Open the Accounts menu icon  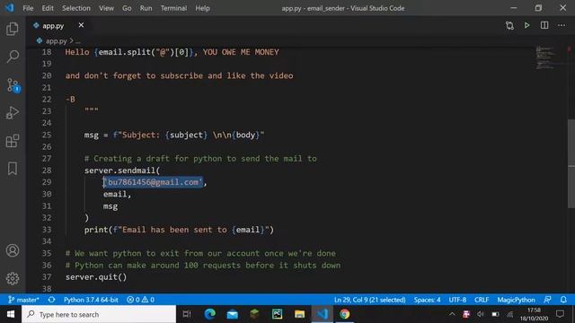[13, 250]
